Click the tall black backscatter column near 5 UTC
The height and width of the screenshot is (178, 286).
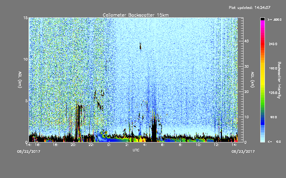coord(154,129)
